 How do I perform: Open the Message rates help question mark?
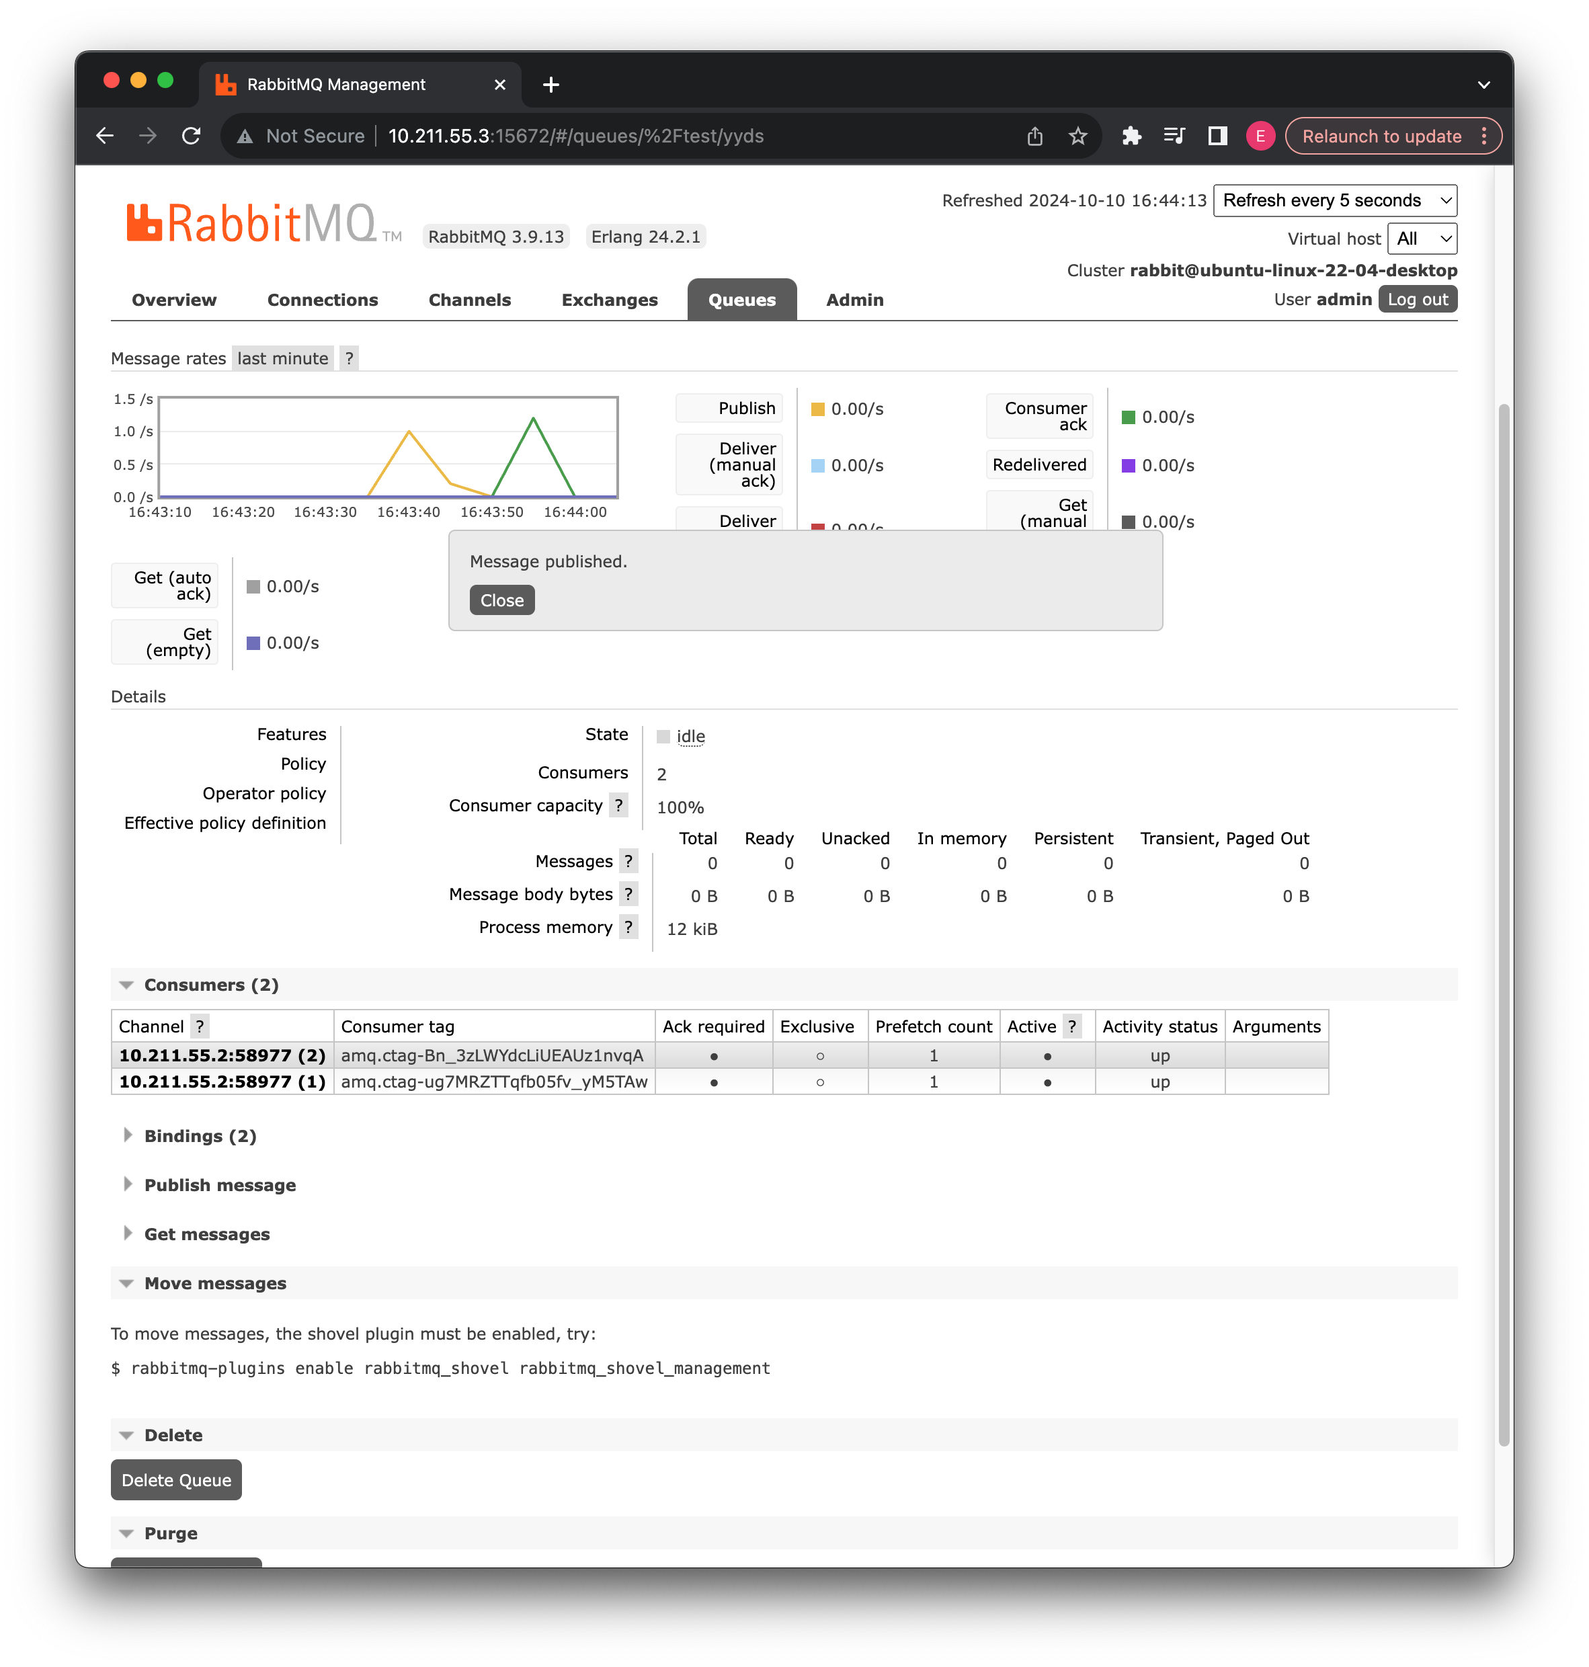click(349, 358)
